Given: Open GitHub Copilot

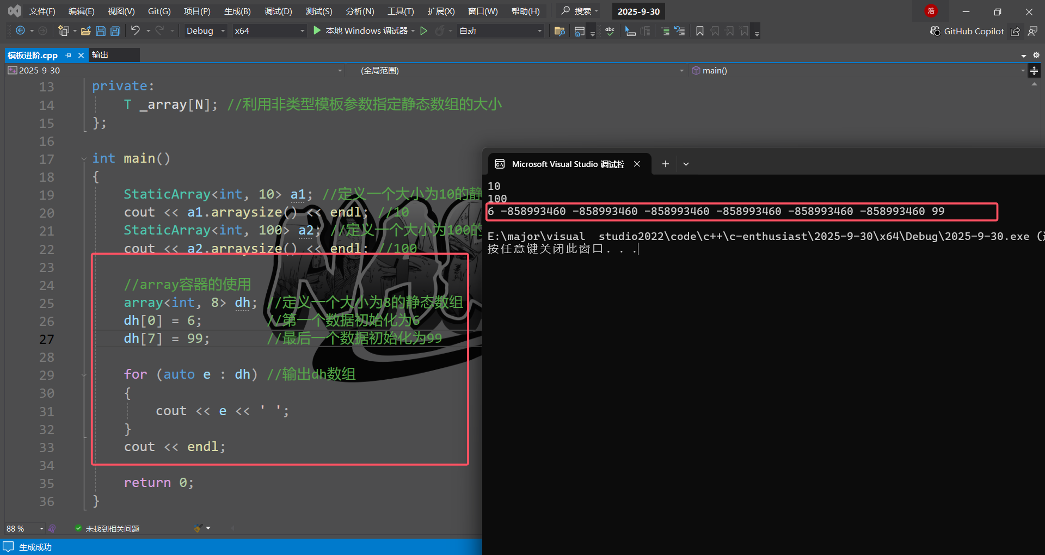Looking at the screenshot, I should pyautogui.click(x=967, y=31).
